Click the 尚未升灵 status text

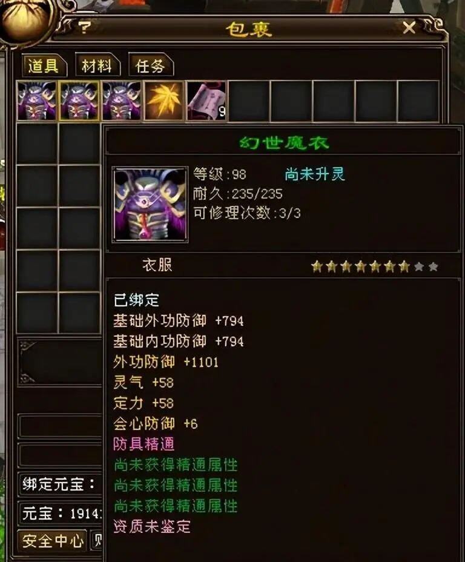point(314,174)
